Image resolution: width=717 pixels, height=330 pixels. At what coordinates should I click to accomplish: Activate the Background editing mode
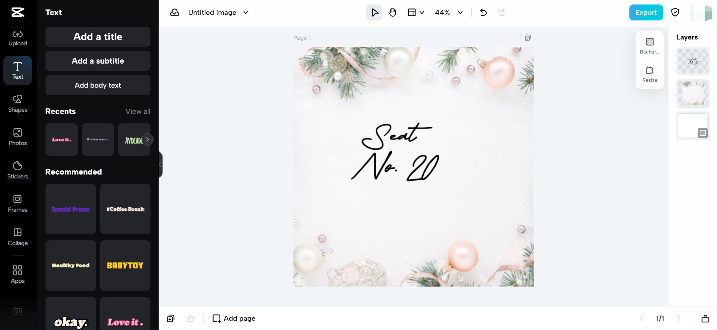[x=649, y=45]
